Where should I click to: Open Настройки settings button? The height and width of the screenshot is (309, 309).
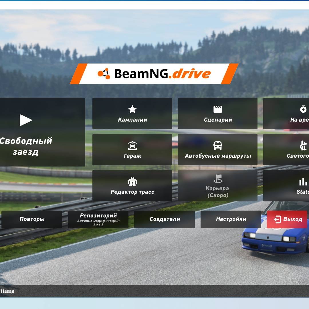231,219
